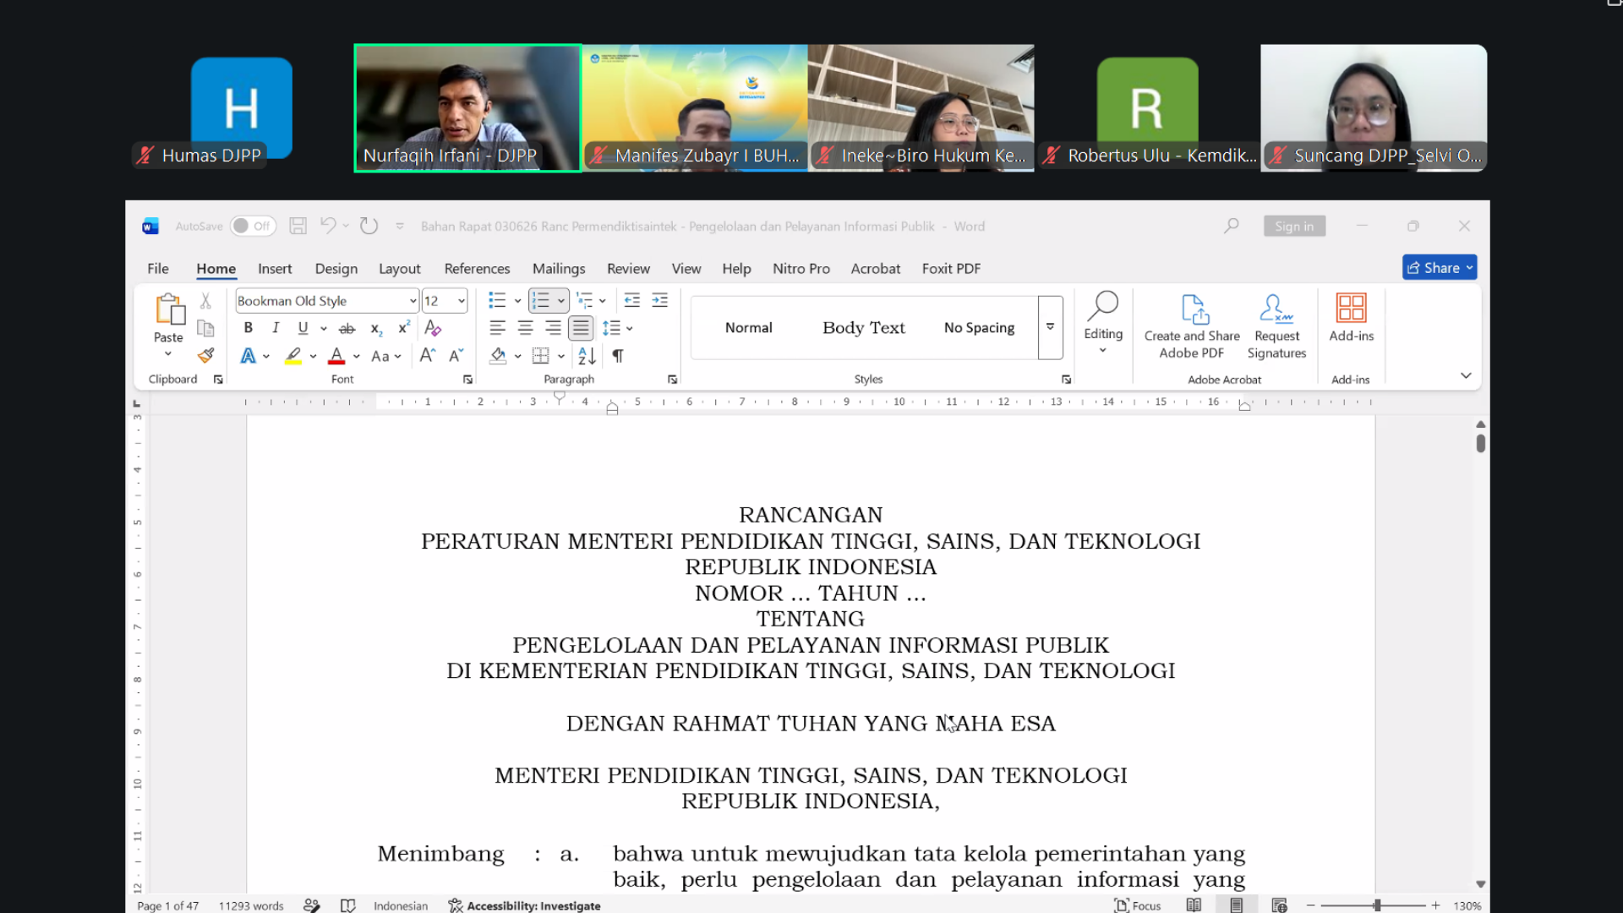Open the spelling proofing status icon

347,905
